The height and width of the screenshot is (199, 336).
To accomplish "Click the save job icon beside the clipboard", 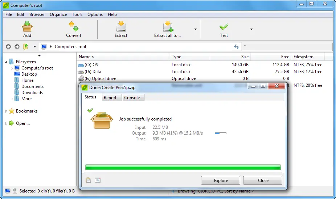I will tap(98, 180).
